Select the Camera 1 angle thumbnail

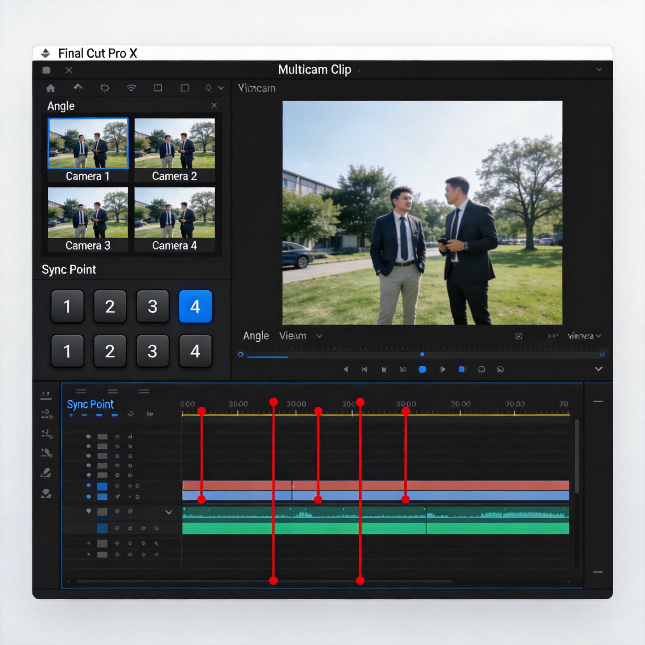[88, 143]
